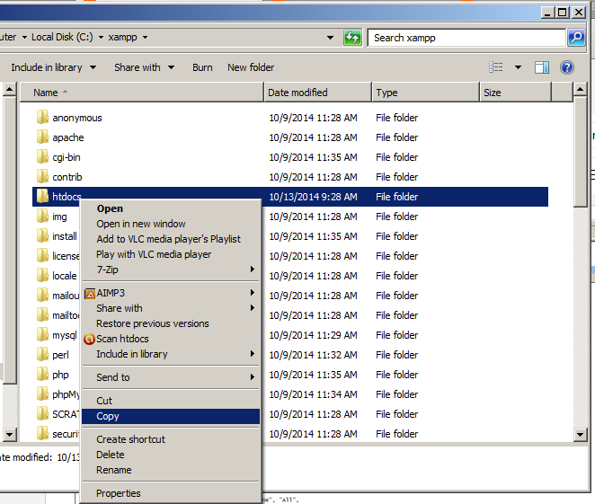595x504 pixels.
Task: Click the install folder icon
Action: coord(42,236)
